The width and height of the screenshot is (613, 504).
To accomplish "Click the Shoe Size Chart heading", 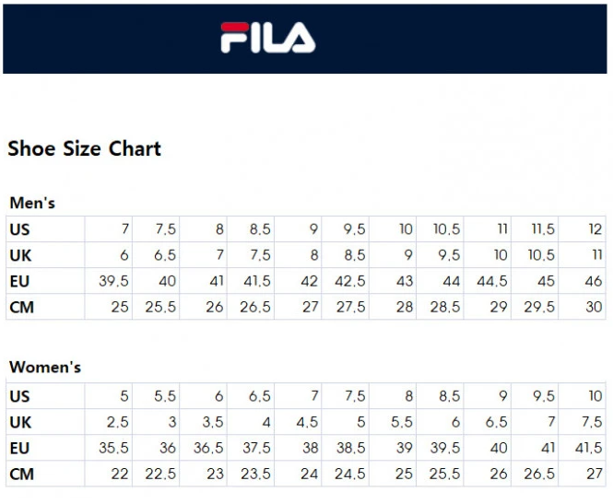I will pos(84,149).
